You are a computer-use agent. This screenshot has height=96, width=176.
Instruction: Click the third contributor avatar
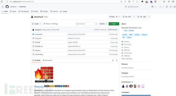131,86
